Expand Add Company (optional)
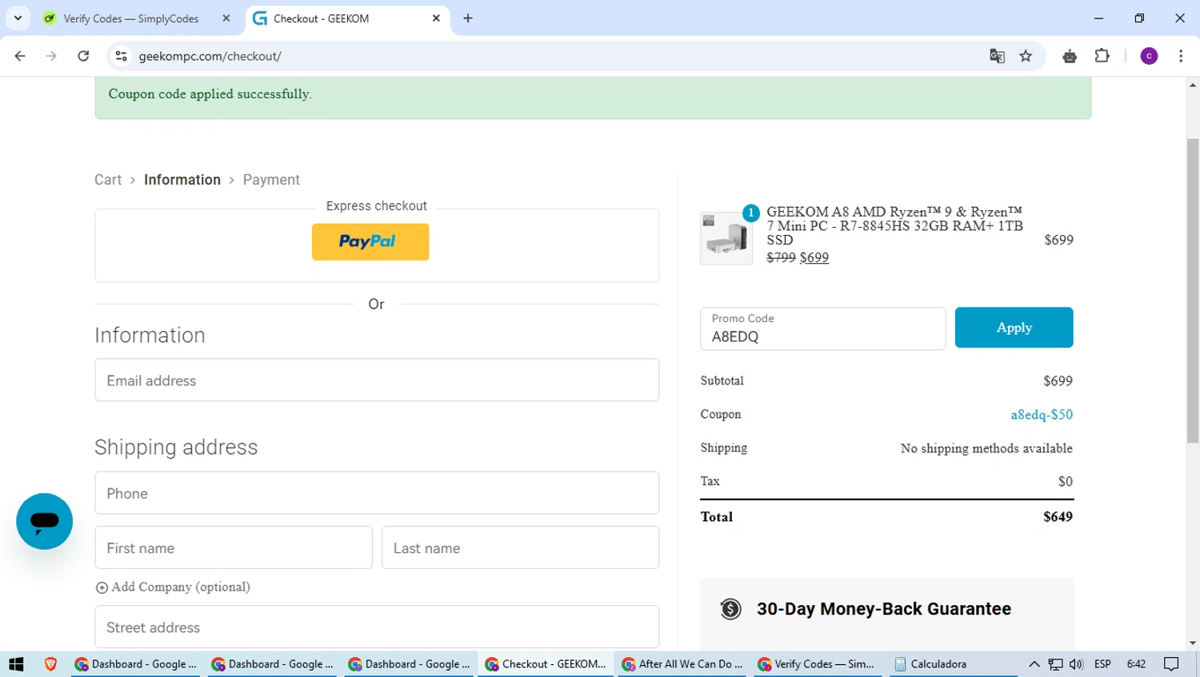 pyautogui.click(x=173, y=587)
